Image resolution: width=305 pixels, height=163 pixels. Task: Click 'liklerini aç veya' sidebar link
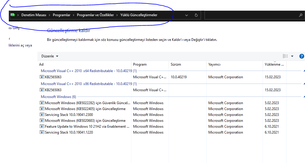click(x=20, y=45)
